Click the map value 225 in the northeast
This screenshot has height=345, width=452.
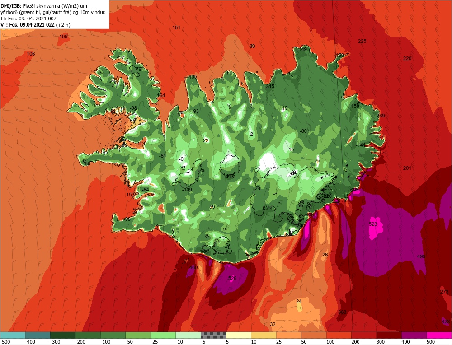point(362,41)
